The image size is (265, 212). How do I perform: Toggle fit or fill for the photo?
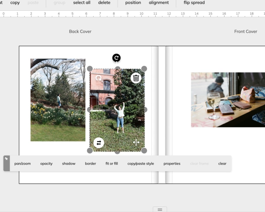(x=112, y=164)
